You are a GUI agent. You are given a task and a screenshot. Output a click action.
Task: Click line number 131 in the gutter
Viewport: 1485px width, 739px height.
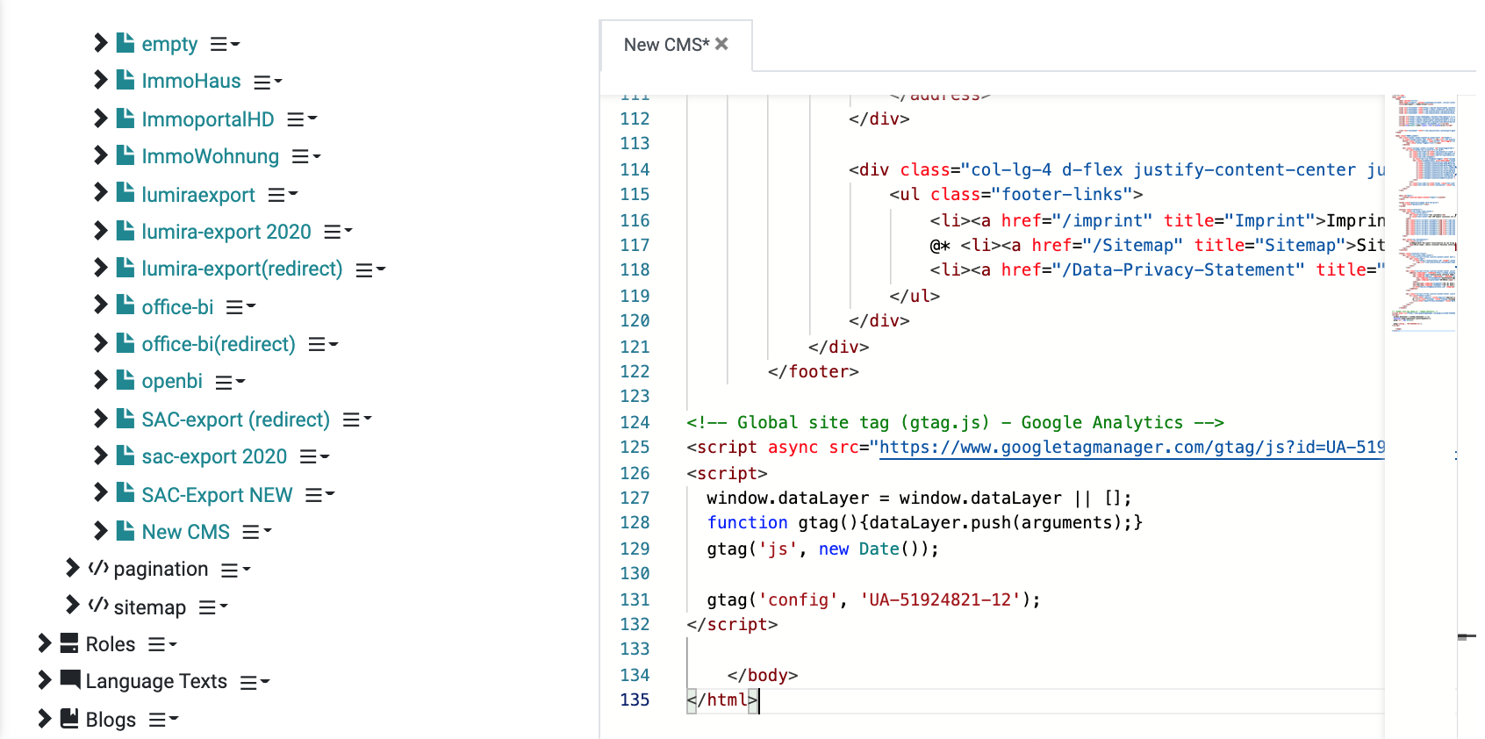pyautogui.click(x=635, y=600)
